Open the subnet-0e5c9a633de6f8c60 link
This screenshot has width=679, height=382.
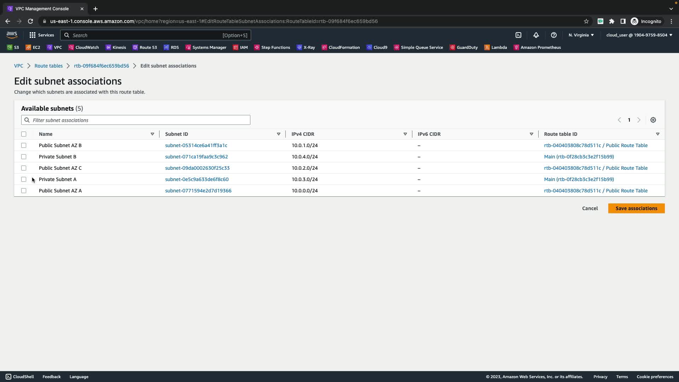coord(197,179)
